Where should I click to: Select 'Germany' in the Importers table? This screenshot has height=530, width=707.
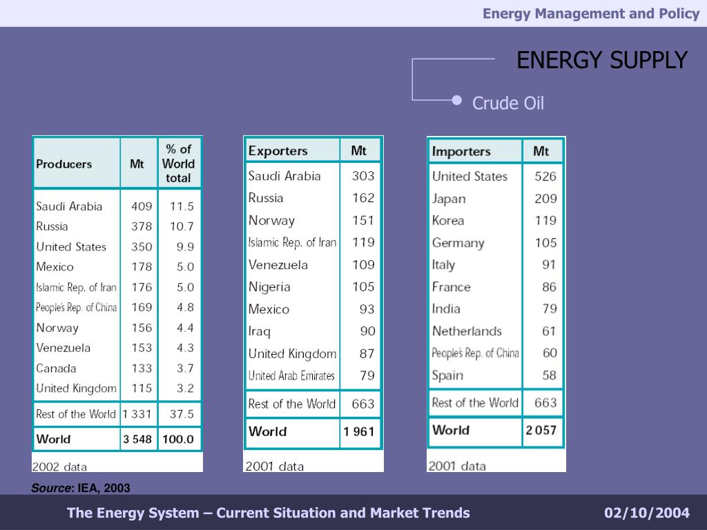458,243
